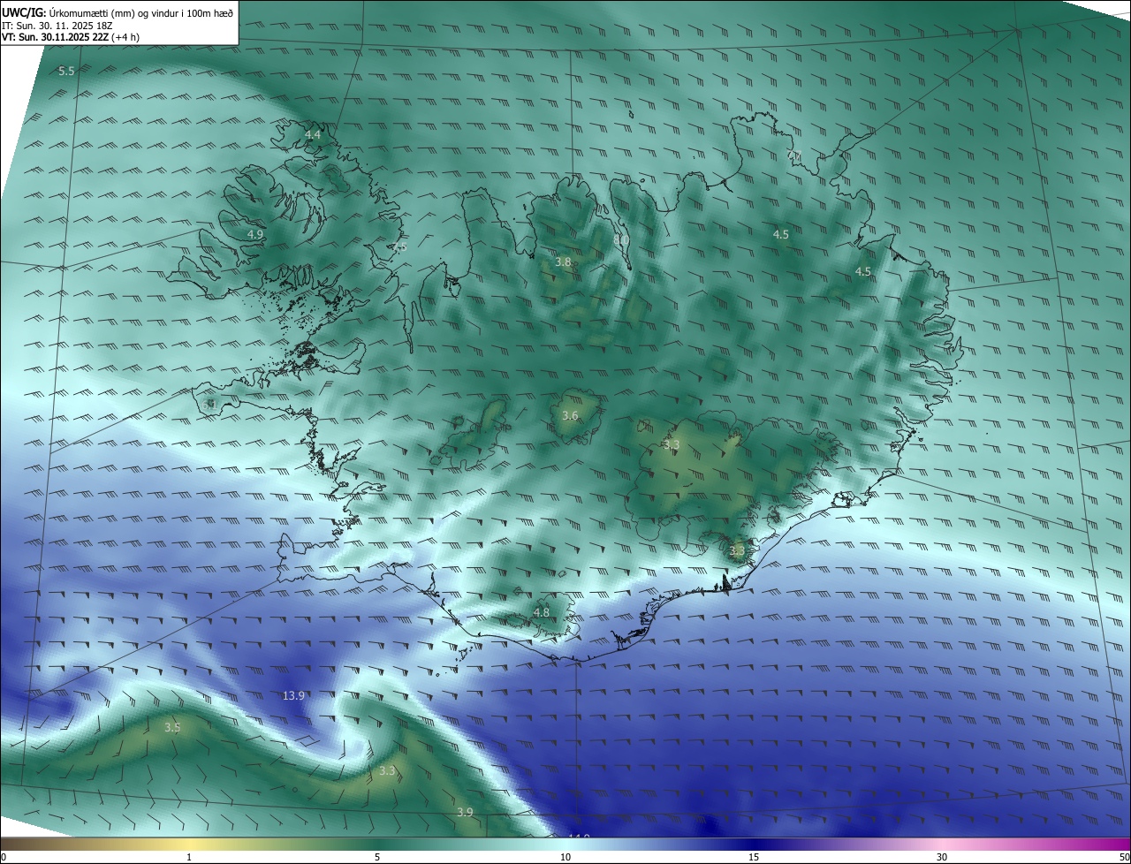The width and height of the screenshot is (1131, 864).
Task: Click the '50' tick label of the color scale
Action: point(1124,857)
